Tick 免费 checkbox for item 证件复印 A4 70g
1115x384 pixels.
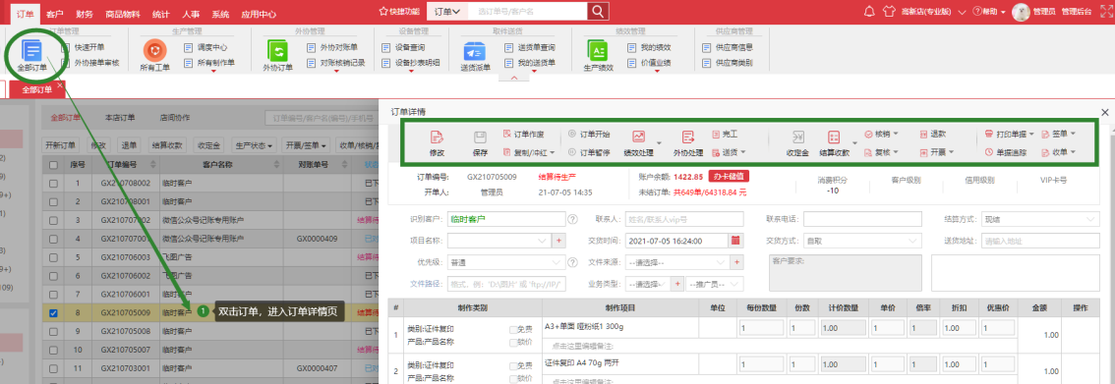pyautogui.click(x=513, y=365)
